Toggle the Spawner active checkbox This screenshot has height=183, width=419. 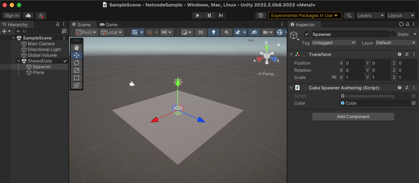point(307,34)
